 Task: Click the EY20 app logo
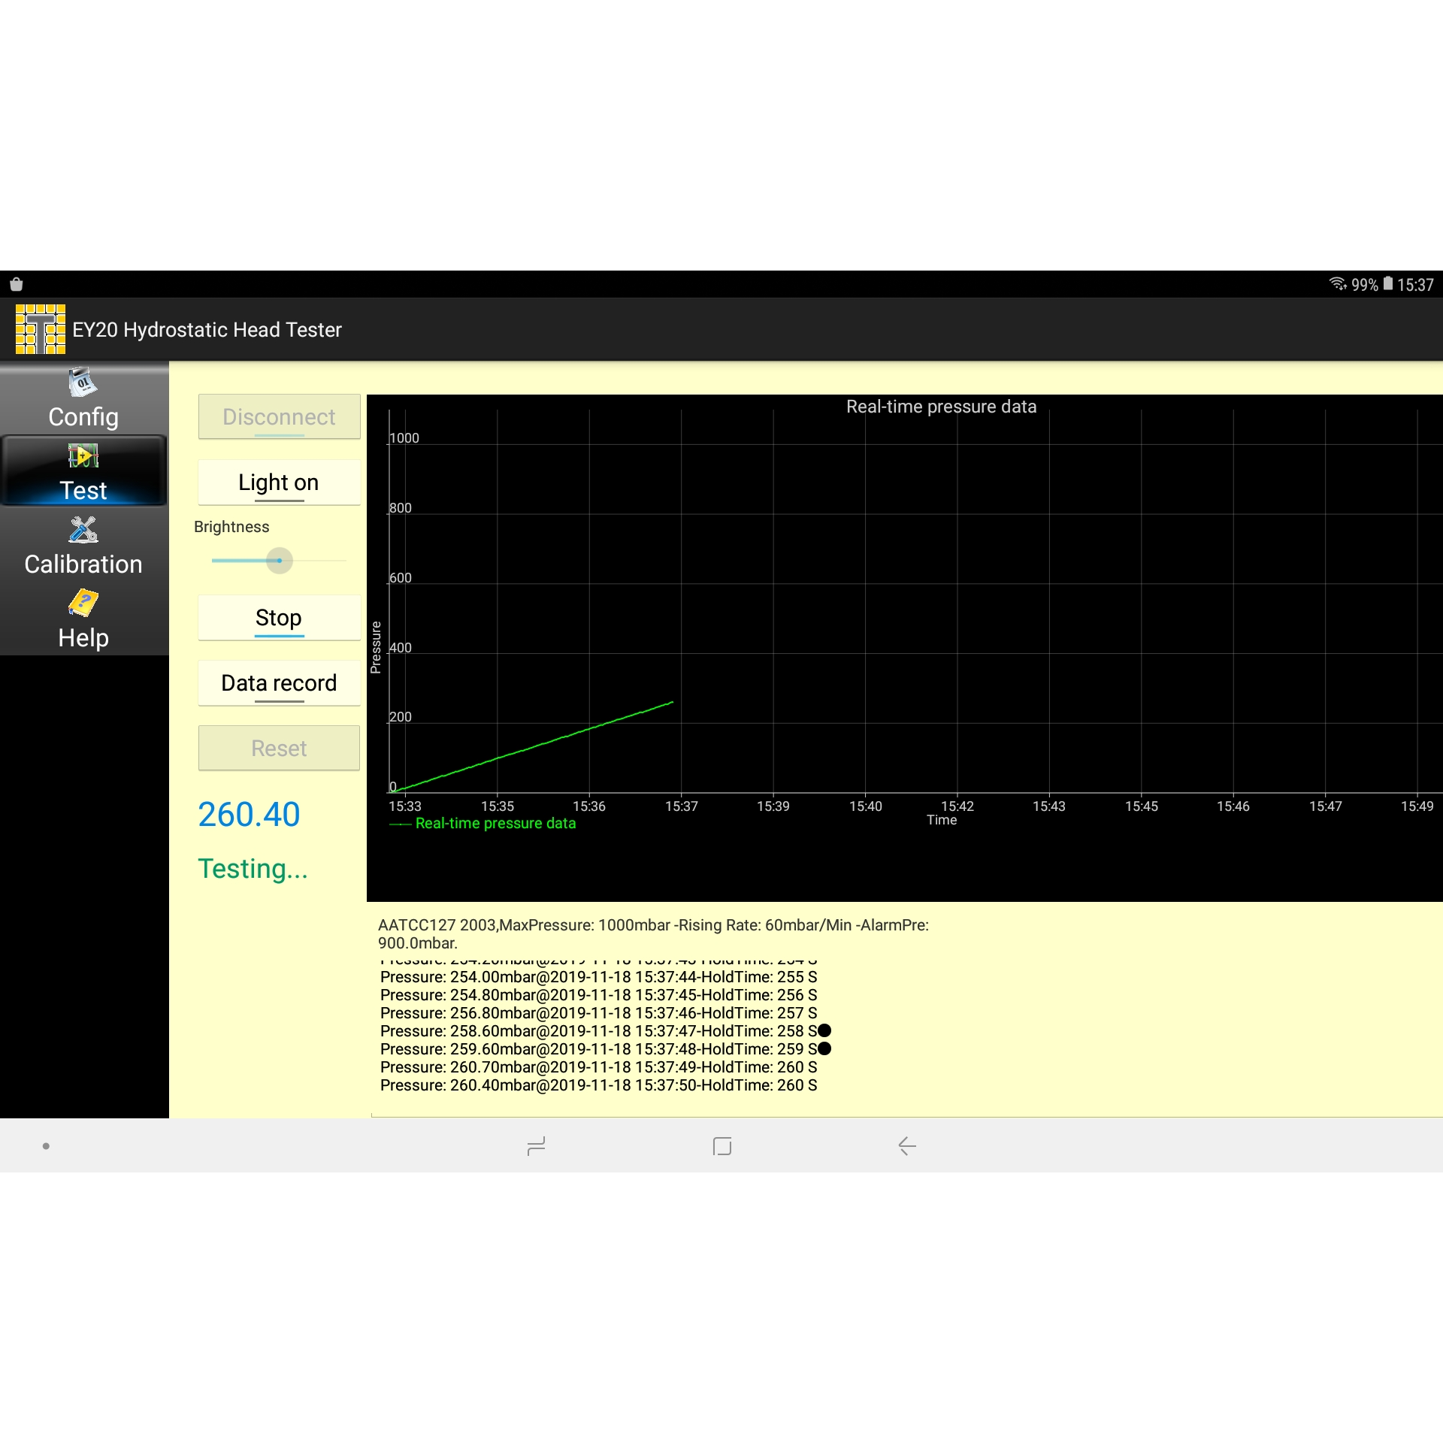[41, 329]
